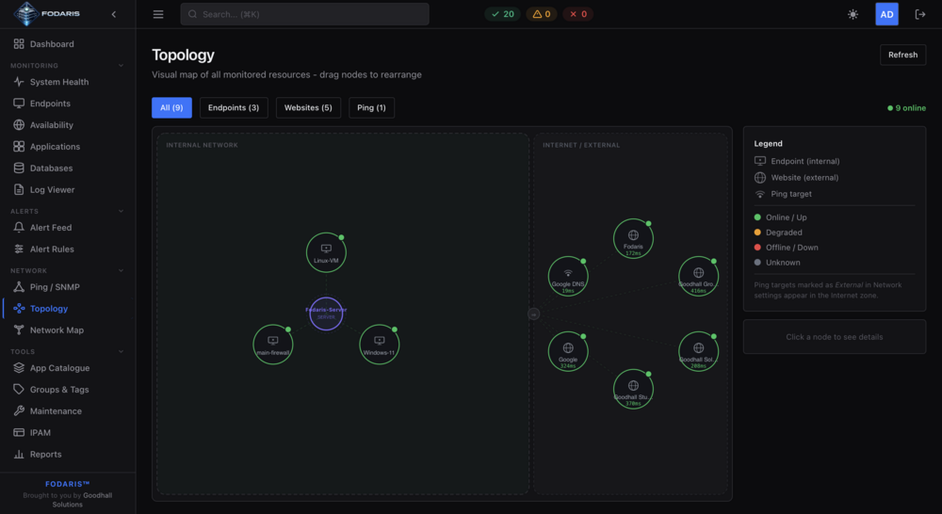
Task: Collapse the Network section
Action: pos(121,271)
